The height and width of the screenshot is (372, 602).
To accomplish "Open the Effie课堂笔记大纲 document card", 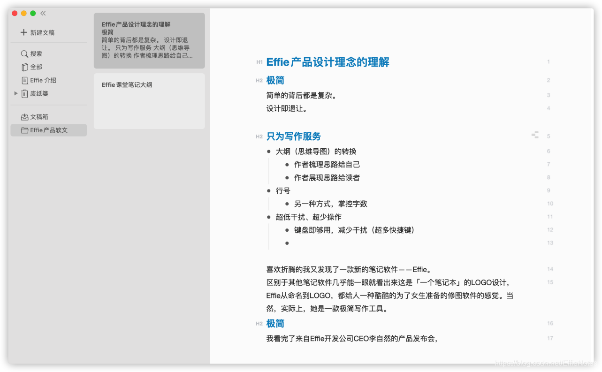I will [149, 100].
